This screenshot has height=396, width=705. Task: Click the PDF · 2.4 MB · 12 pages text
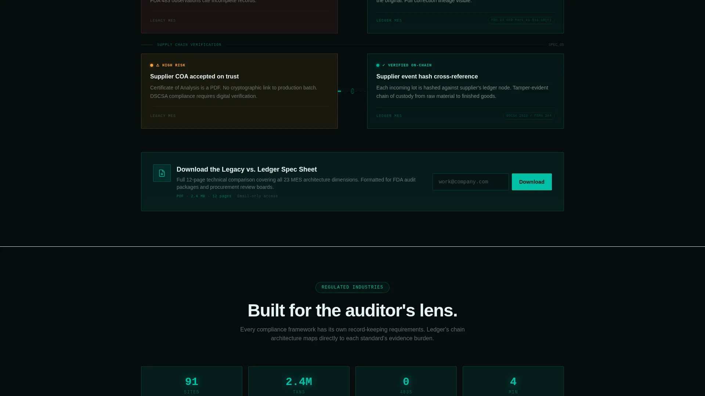coord(204,196)
